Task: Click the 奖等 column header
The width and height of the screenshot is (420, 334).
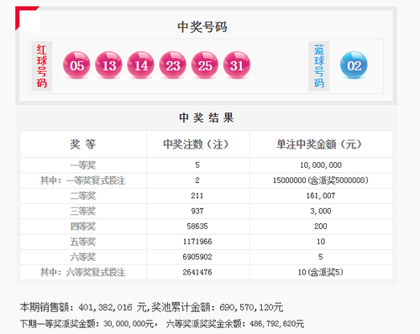Action: pos(83,144)
